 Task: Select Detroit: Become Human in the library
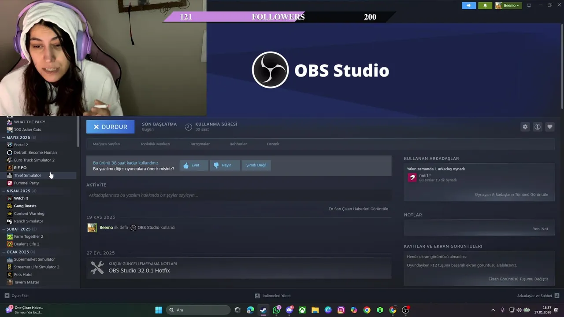point(35,152)
